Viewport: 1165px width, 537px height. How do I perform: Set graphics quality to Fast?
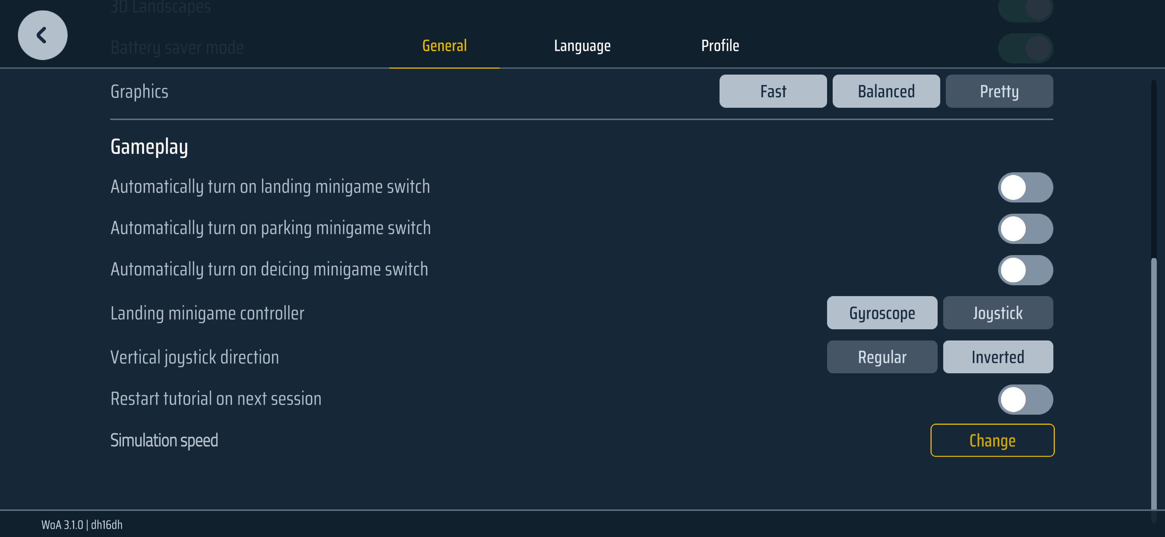(x=773, y=91)
